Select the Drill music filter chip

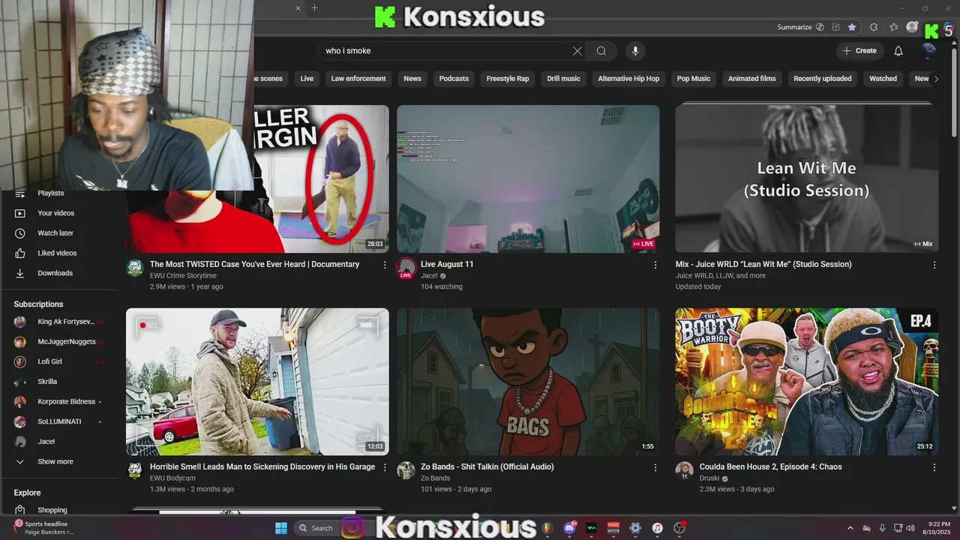tap(564, 79)
